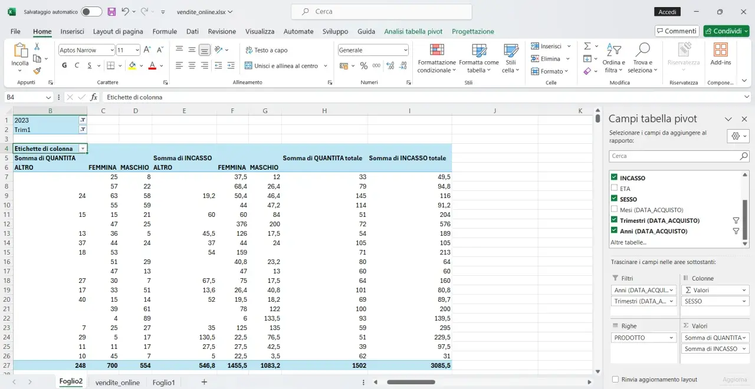Enable Rinvia aggiornamento layout checkbox
The image size is (755, 389).
point(616,380)
